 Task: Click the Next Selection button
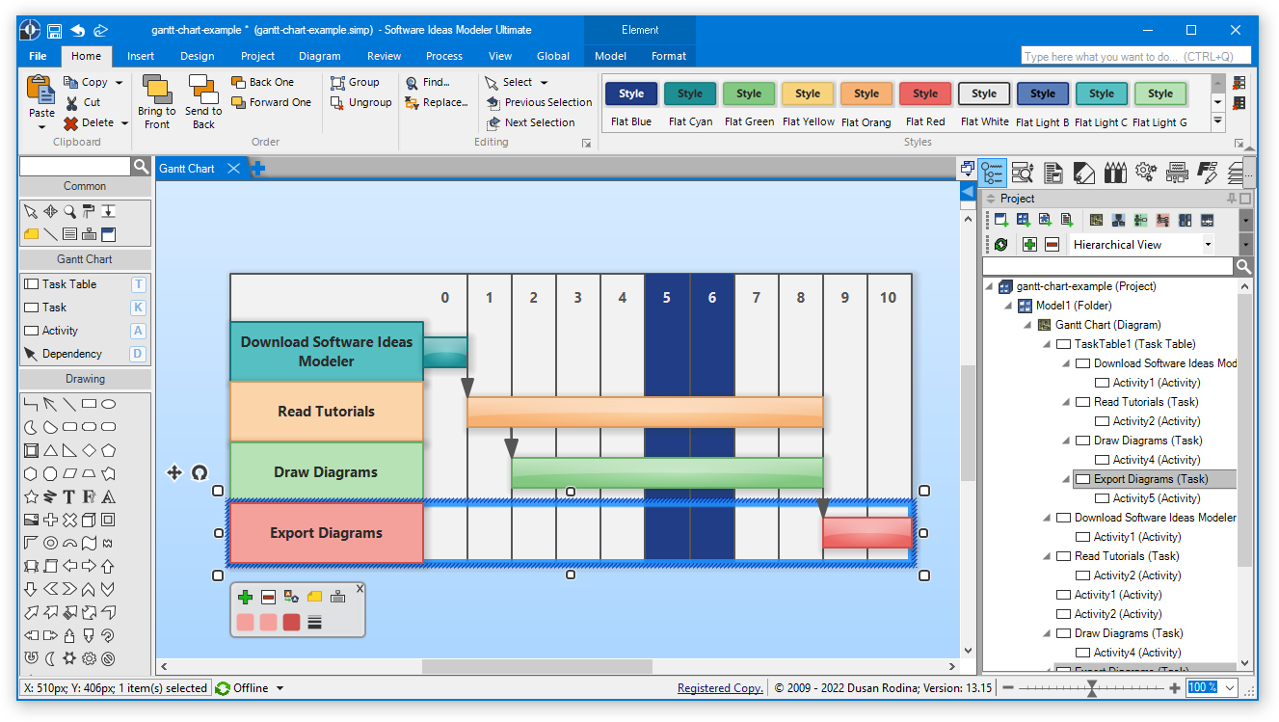click(530, 122)
